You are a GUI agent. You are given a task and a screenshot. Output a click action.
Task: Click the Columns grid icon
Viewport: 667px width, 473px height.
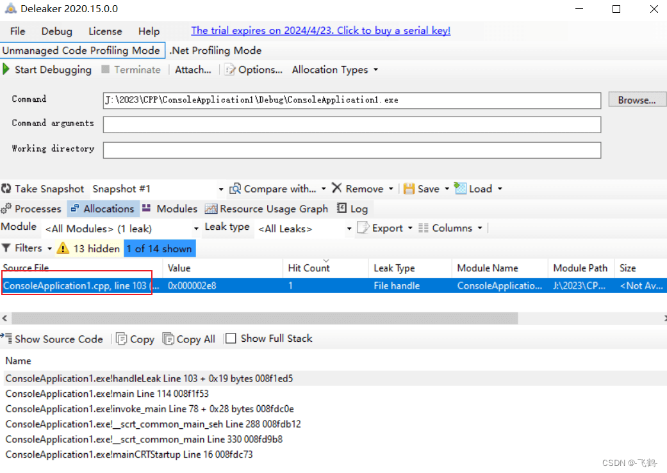[x=424, y=228]
